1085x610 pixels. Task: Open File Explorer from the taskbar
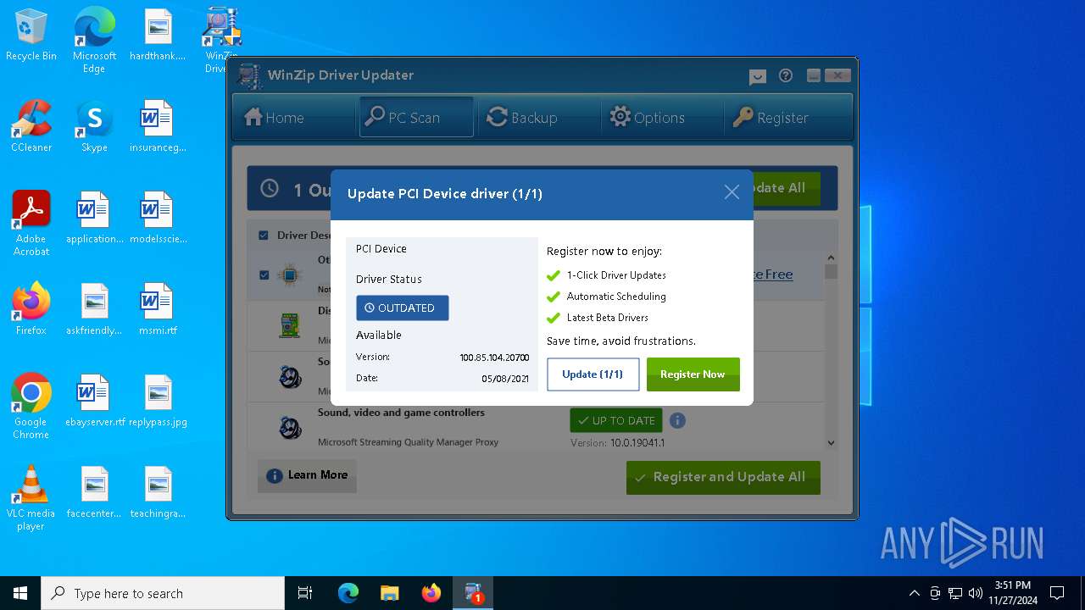(389, 593)
